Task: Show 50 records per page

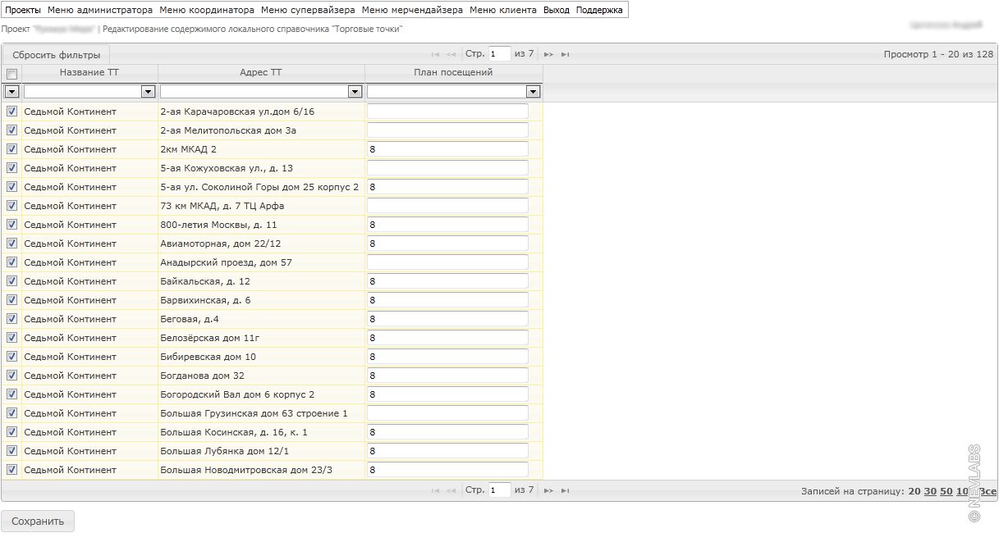Action: pos(946,491)
